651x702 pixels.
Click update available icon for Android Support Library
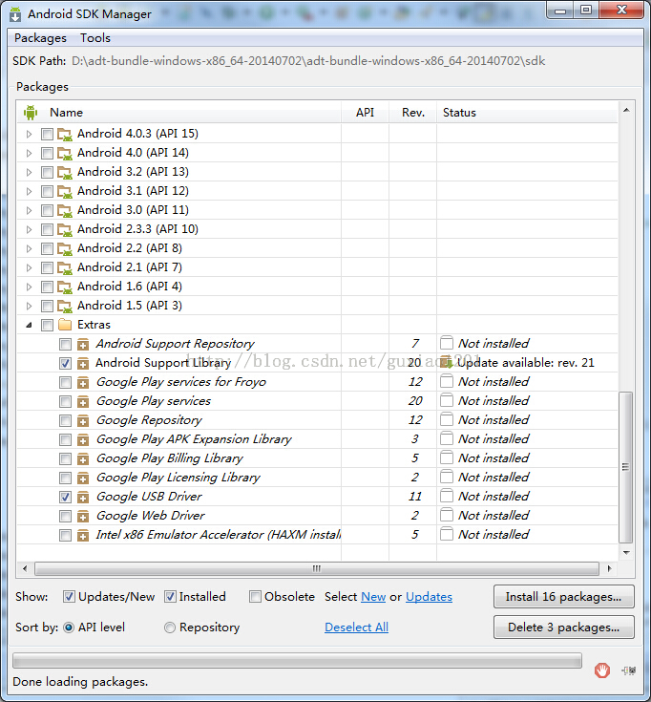click(447, 362)
